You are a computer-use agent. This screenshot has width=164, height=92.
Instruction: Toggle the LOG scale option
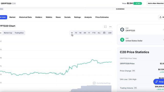tap(110, 33)
